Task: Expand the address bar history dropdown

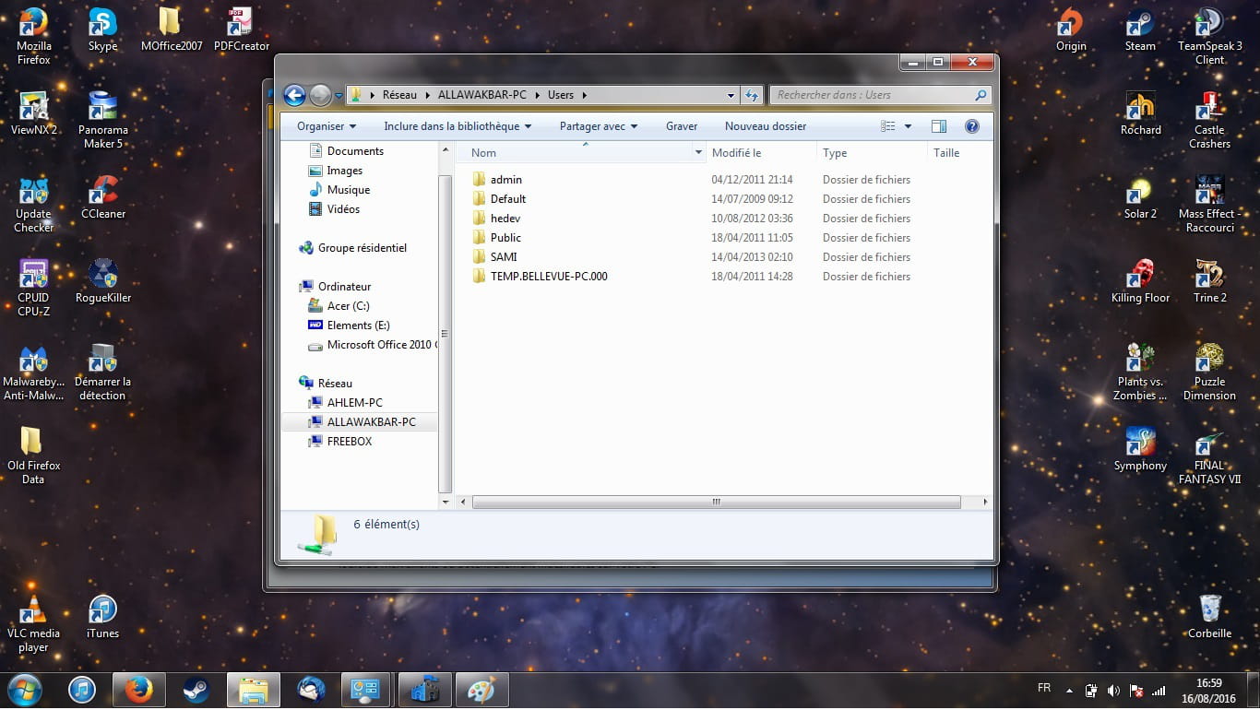Action: coord(731,95)
